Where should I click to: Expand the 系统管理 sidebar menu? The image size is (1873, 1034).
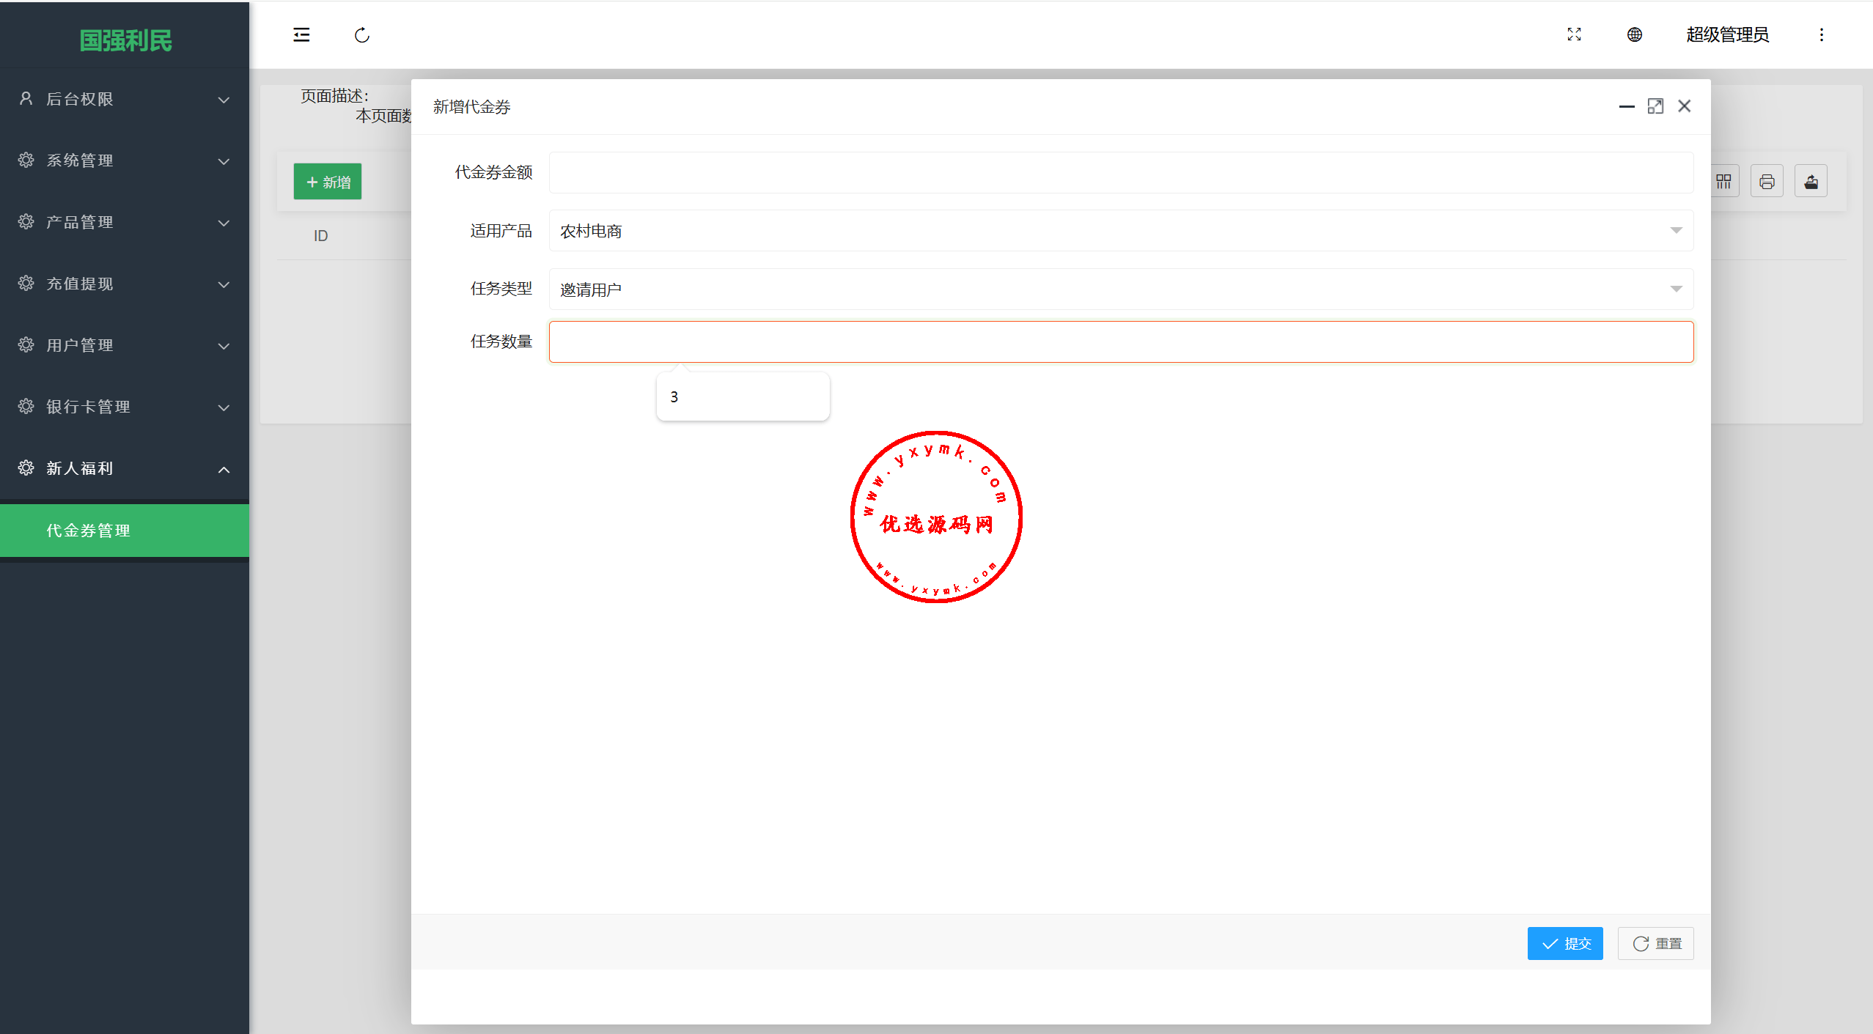[125, 160]
